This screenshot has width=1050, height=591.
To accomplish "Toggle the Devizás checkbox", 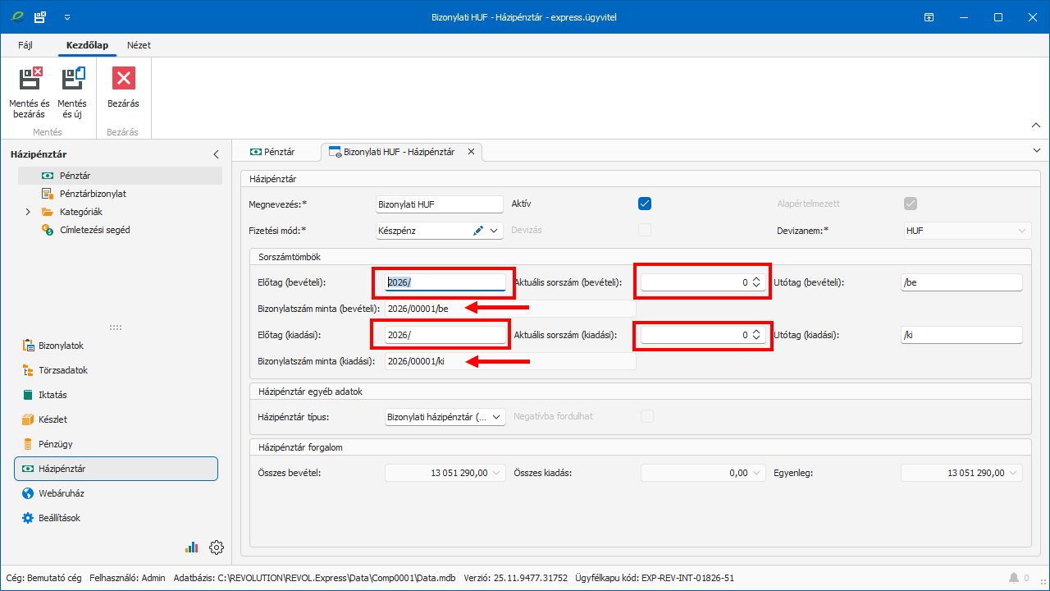I will coord(645,231).
